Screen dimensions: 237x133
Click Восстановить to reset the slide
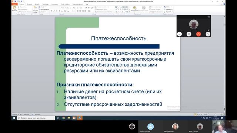[44, 9]
